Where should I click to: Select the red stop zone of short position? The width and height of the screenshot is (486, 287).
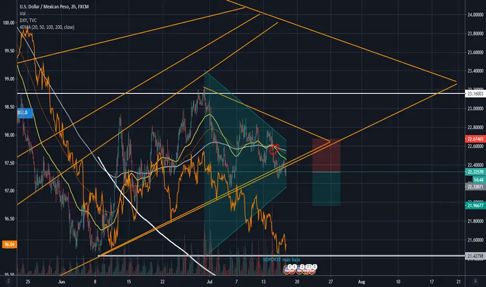326,155
